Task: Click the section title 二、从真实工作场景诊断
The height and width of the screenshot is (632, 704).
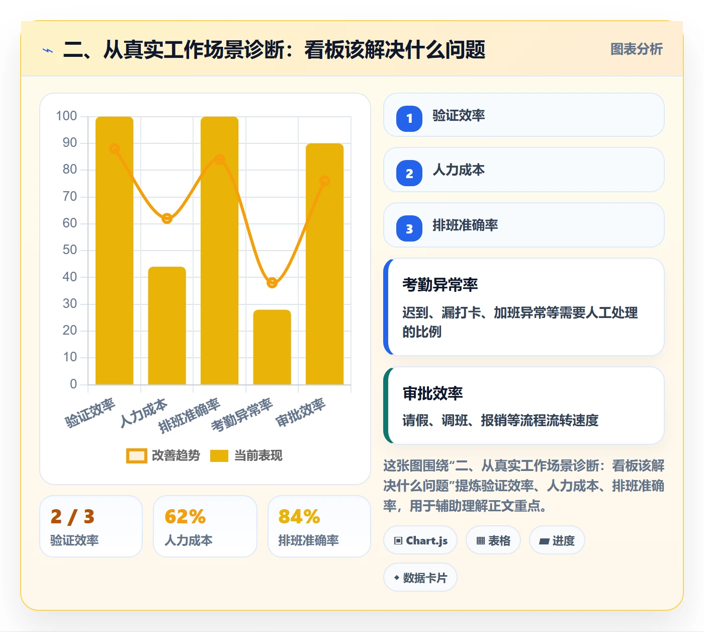Action: pyautogui.click(x=274, y=50)
